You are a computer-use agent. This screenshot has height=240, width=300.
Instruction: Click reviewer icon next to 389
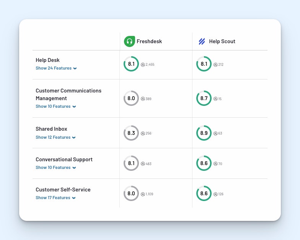[143, 99]
